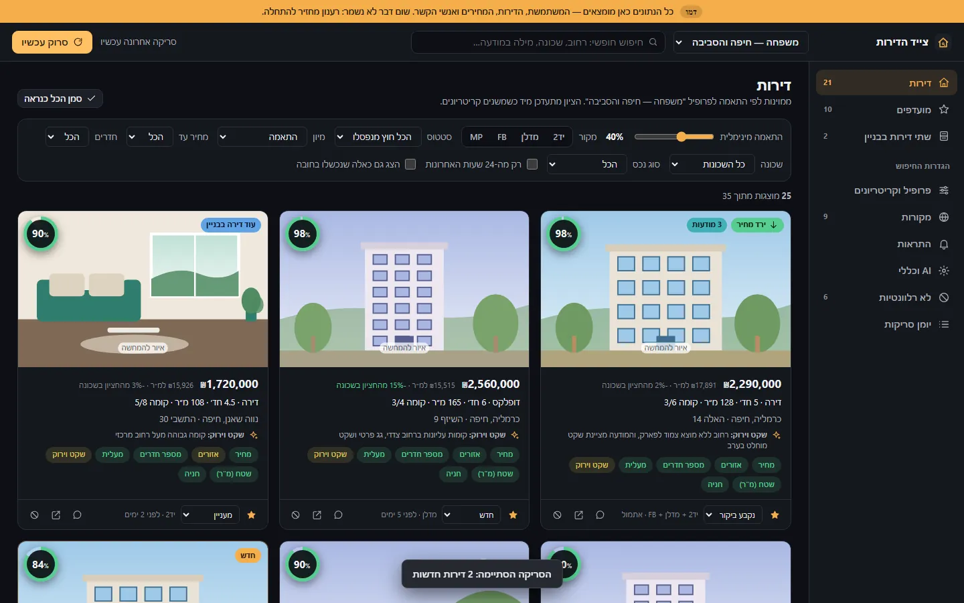Open the כל השכונות neighborhood dropdown
964x603 pixels.
pos(711,164)
